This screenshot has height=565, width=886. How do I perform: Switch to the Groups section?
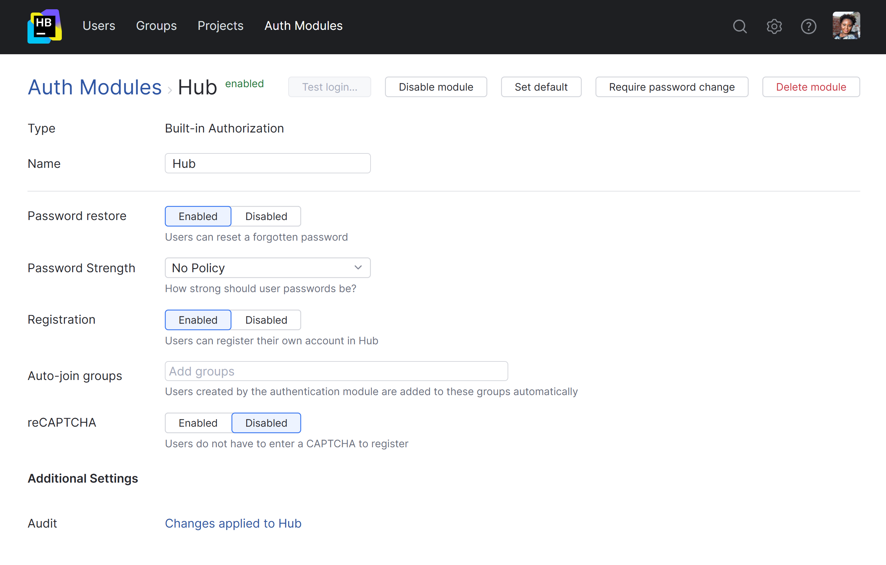click(156, 26)
